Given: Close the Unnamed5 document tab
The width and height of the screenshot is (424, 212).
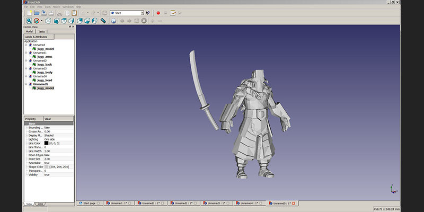Looking at the screenshot, I should [294, 203].
